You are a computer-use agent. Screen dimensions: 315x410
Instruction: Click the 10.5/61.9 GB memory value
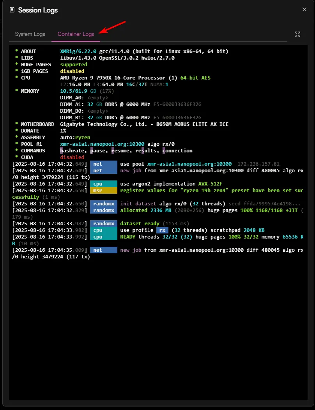[x=78, y=91]
